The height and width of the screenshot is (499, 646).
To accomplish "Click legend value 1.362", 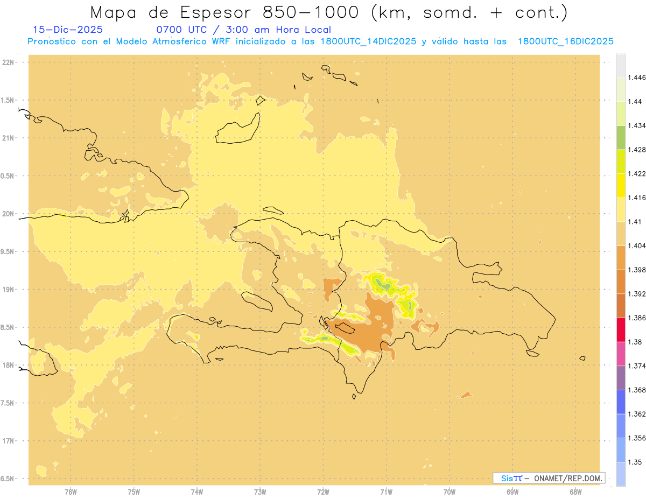I will (637, 414).
